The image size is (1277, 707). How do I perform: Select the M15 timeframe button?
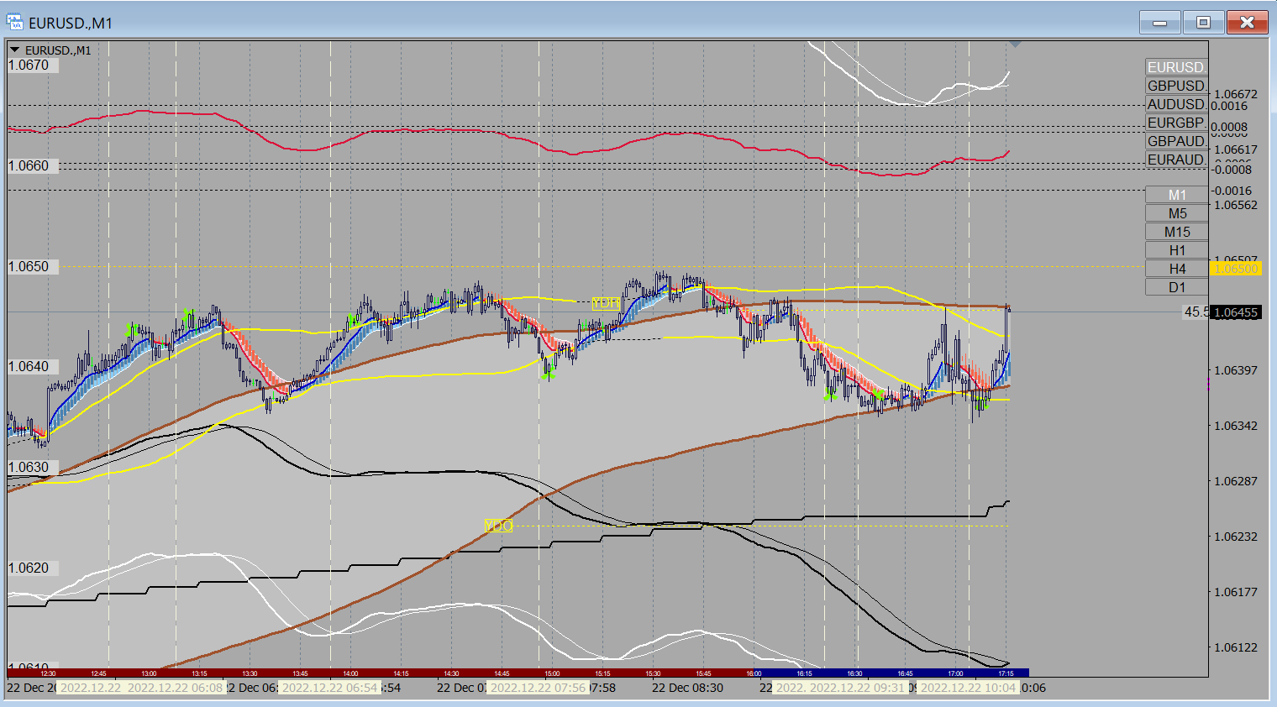tap(1176, 232)
